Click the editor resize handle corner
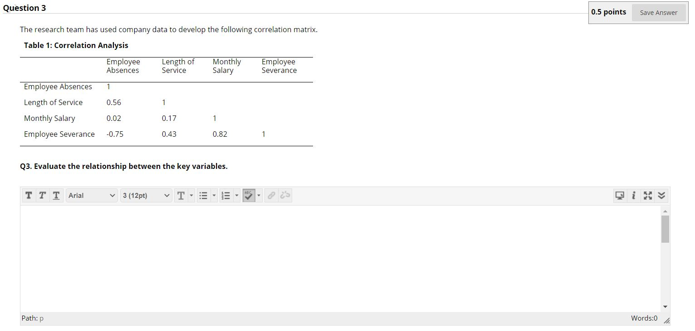Screen dimensions: 695x331 click(x=666, y=321)
